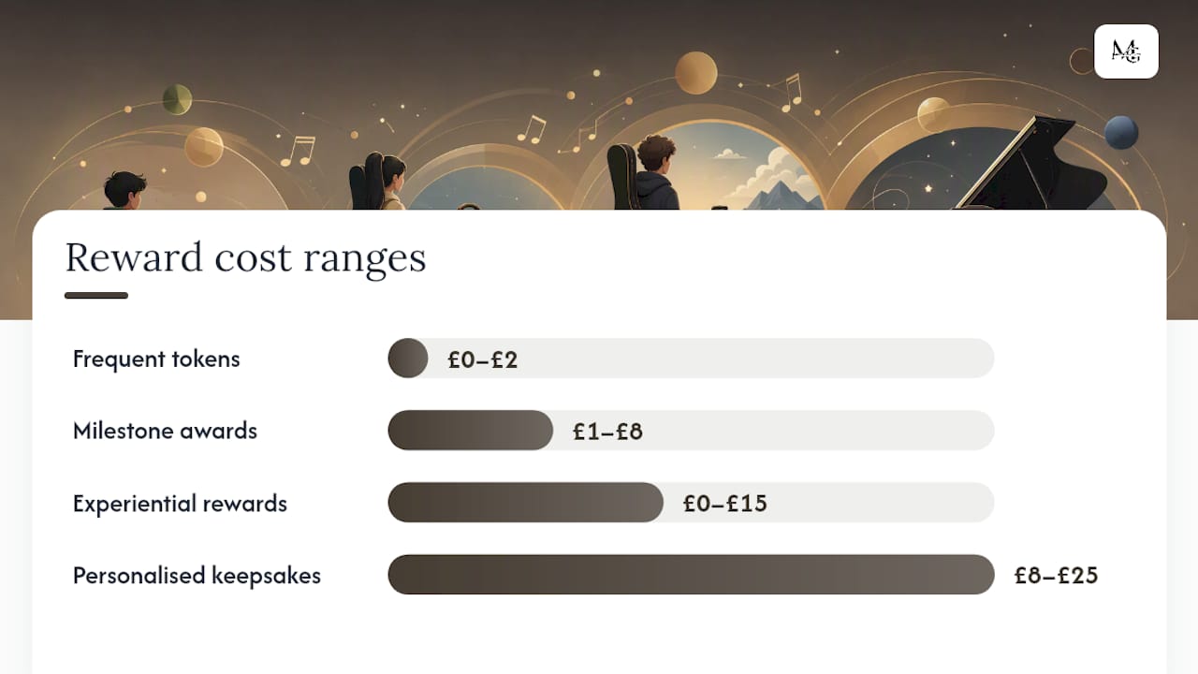The height and width of the screenshot is (674, 1198).
Task: Click the full Personalised keepsakes bar
Action: point(691,574)
